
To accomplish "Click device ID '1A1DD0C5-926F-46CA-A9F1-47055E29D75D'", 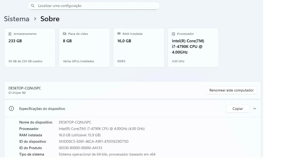I will 94,141.
